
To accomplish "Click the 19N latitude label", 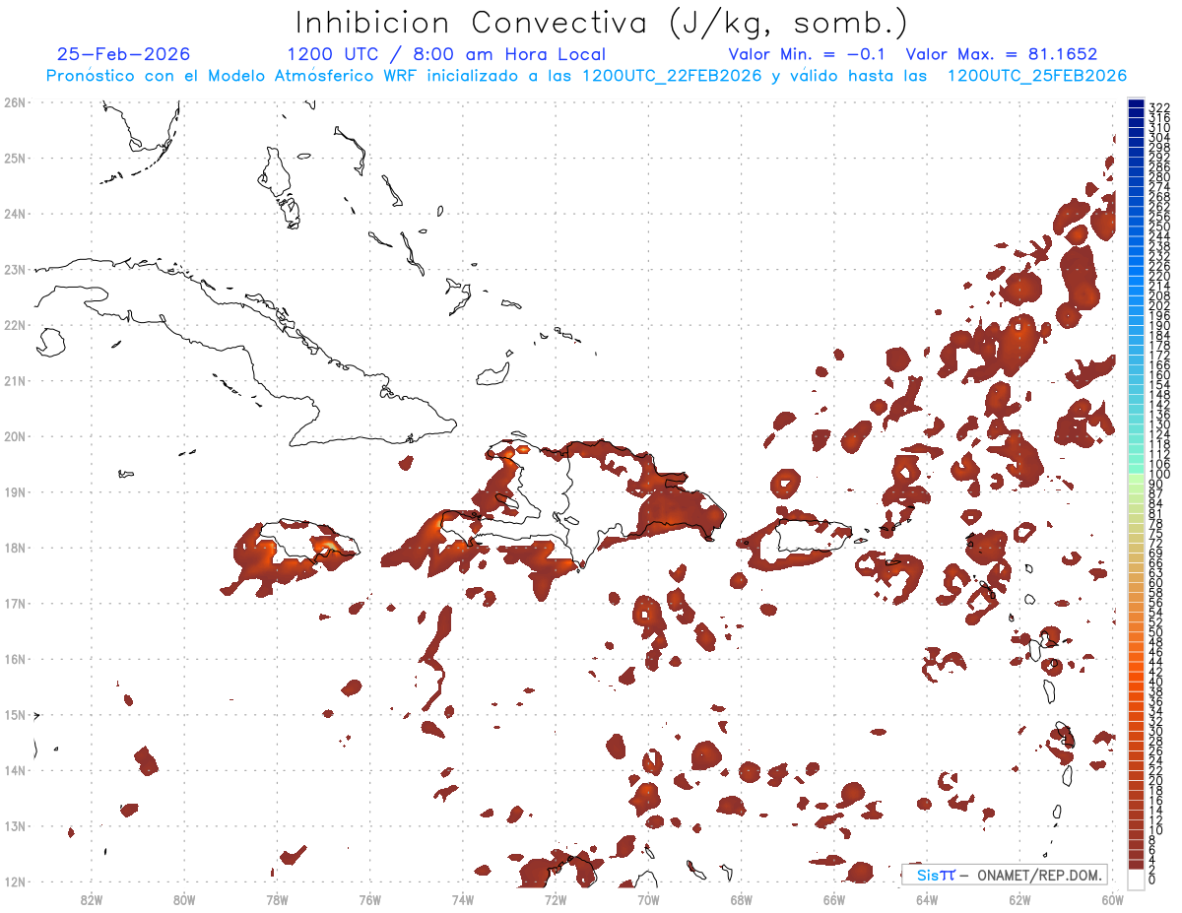I will click(x=14, y=491).
